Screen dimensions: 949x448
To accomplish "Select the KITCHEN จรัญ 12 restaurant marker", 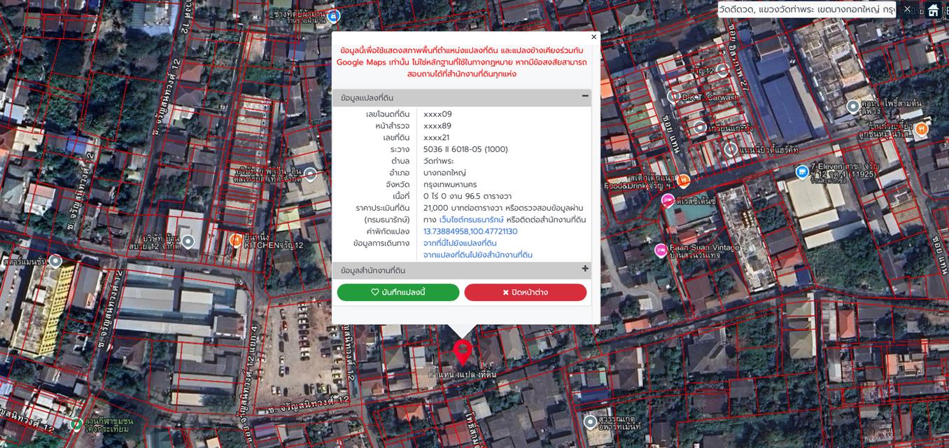I will [x=236, y=241].
